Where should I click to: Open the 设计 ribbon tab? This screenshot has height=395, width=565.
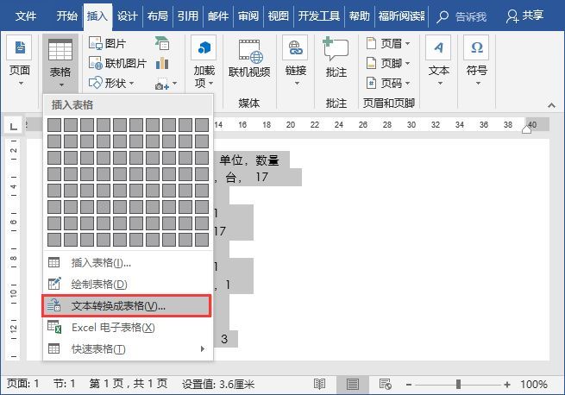tap(127, 16)
